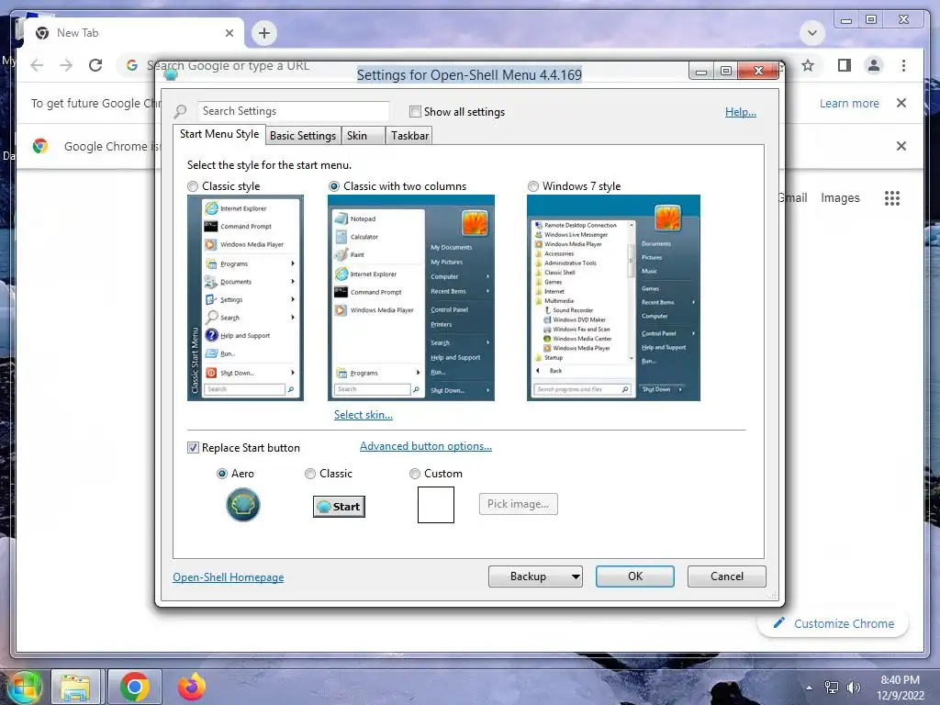Click Classic style menu preview image
940x705 pixels.
pyautogui.click(x=245, y=298)
